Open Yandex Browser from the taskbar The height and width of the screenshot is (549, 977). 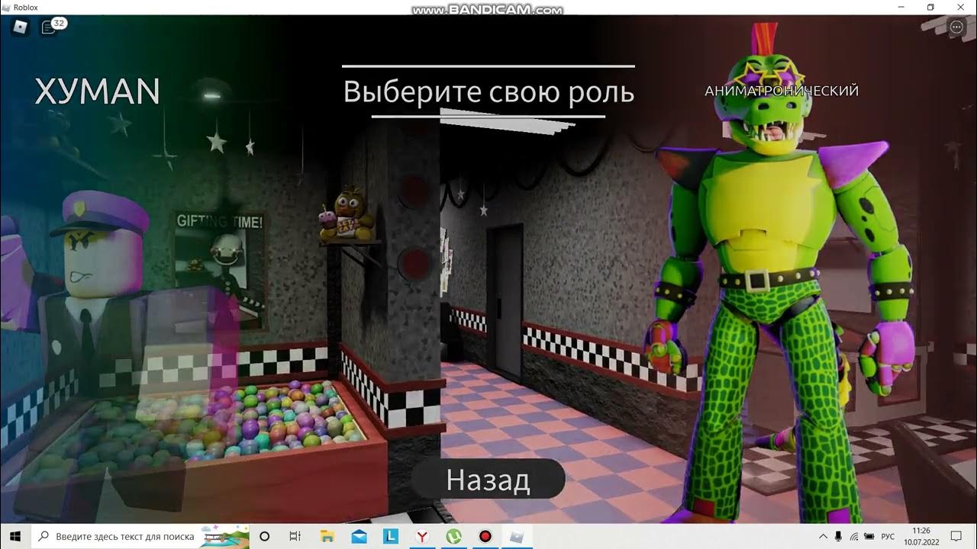click(422, 536)
